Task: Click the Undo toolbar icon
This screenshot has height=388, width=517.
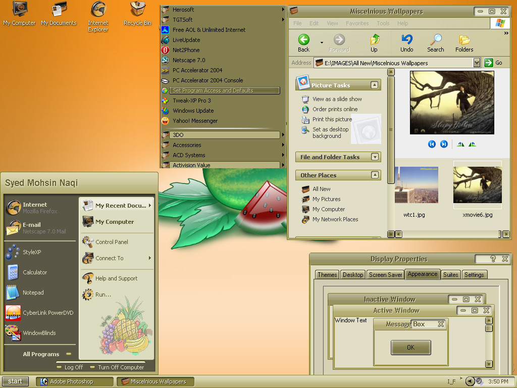Action: [406, 43]
